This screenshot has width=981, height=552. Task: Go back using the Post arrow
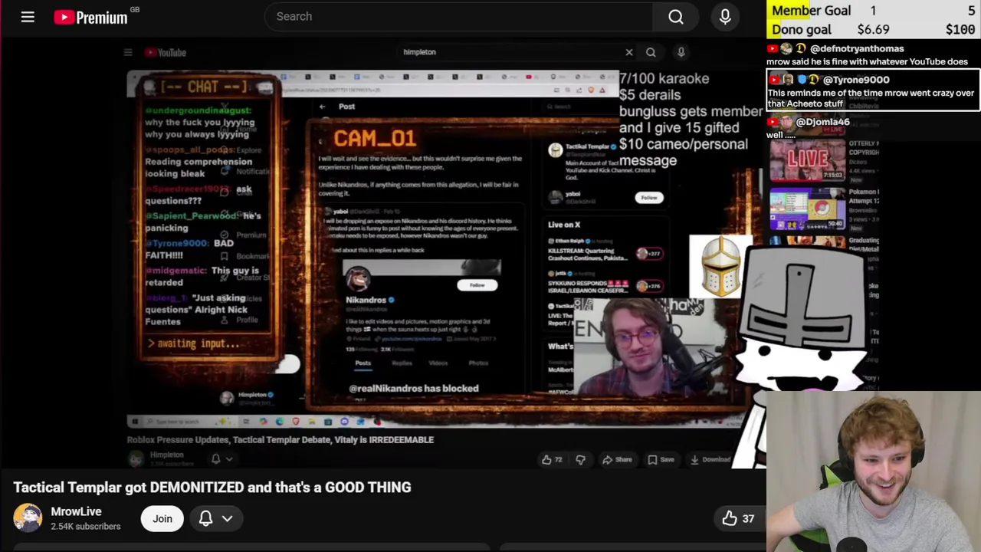click(x=322, y=107)
